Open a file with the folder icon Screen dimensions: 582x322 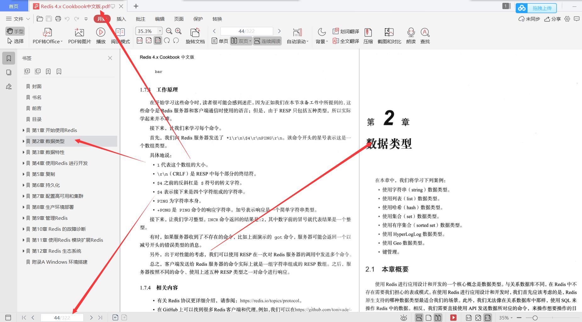40,19
